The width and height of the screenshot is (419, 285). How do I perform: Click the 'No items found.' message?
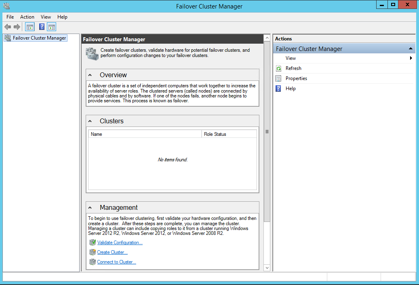tap(173, 160)
